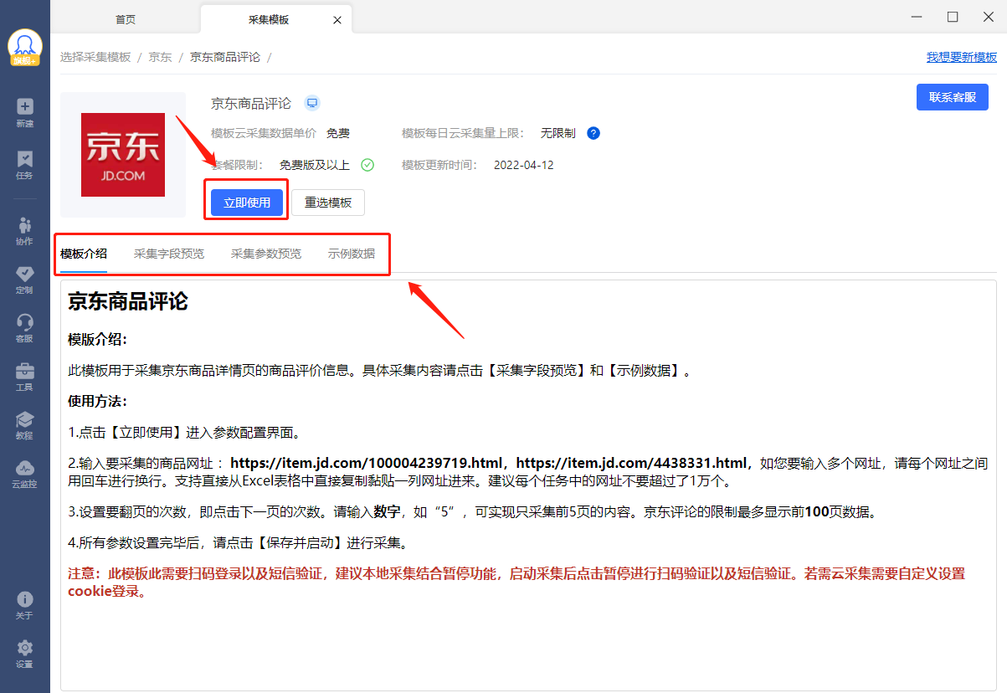
Task: Switch to the 采集参数预览 tab
Action: click(x=266, y=254)
